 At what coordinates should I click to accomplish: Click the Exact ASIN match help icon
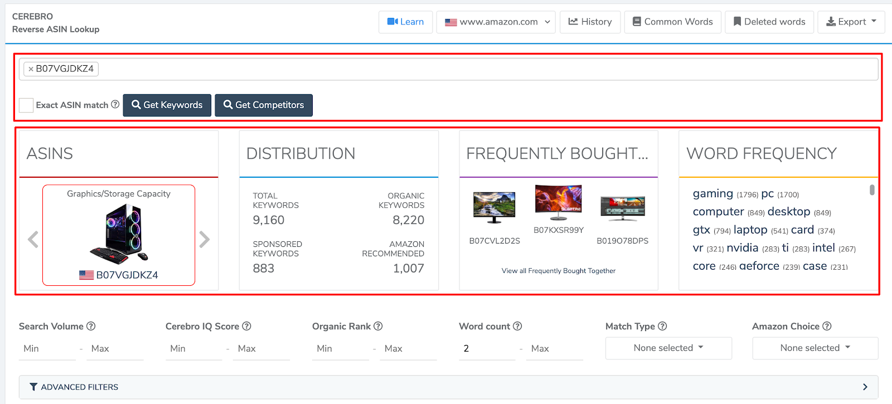(x=115, y=104)
